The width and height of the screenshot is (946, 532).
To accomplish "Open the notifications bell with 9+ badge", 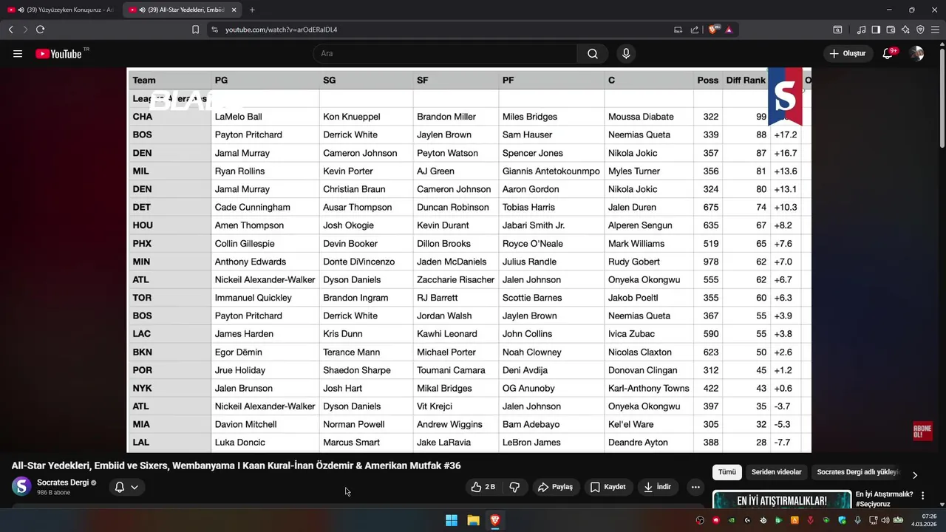I will tap(888, 54).
